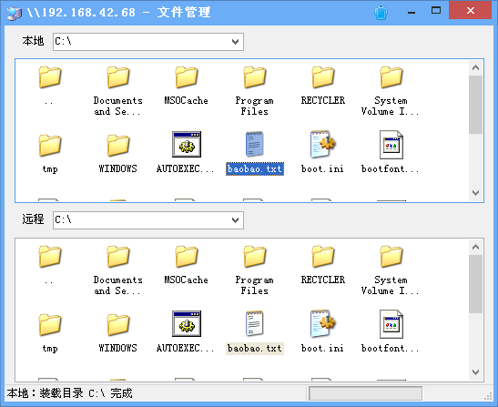
Task: Select remote RECYCLER folder
Action: (322, 257)
